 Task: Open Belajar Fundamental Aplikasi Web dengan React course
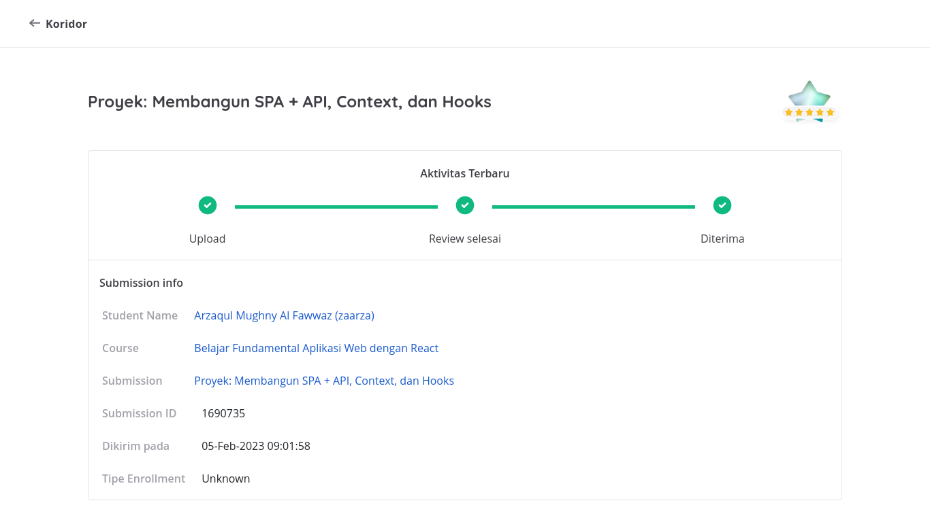pyautogui.click(x=316, y=348)
